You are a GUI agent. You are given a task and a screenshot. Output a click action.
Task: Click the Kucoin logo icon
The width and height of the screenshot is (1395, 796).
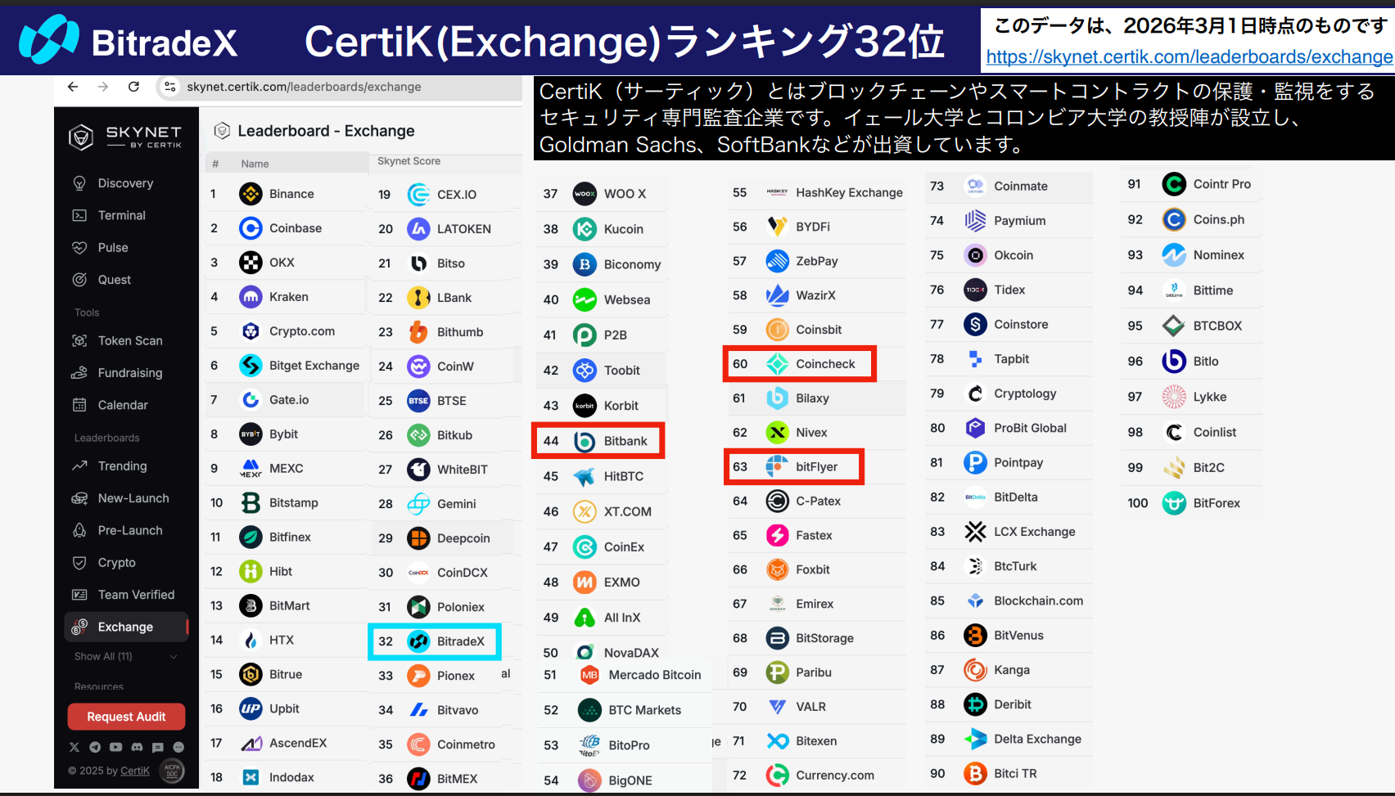pos(585,229)
